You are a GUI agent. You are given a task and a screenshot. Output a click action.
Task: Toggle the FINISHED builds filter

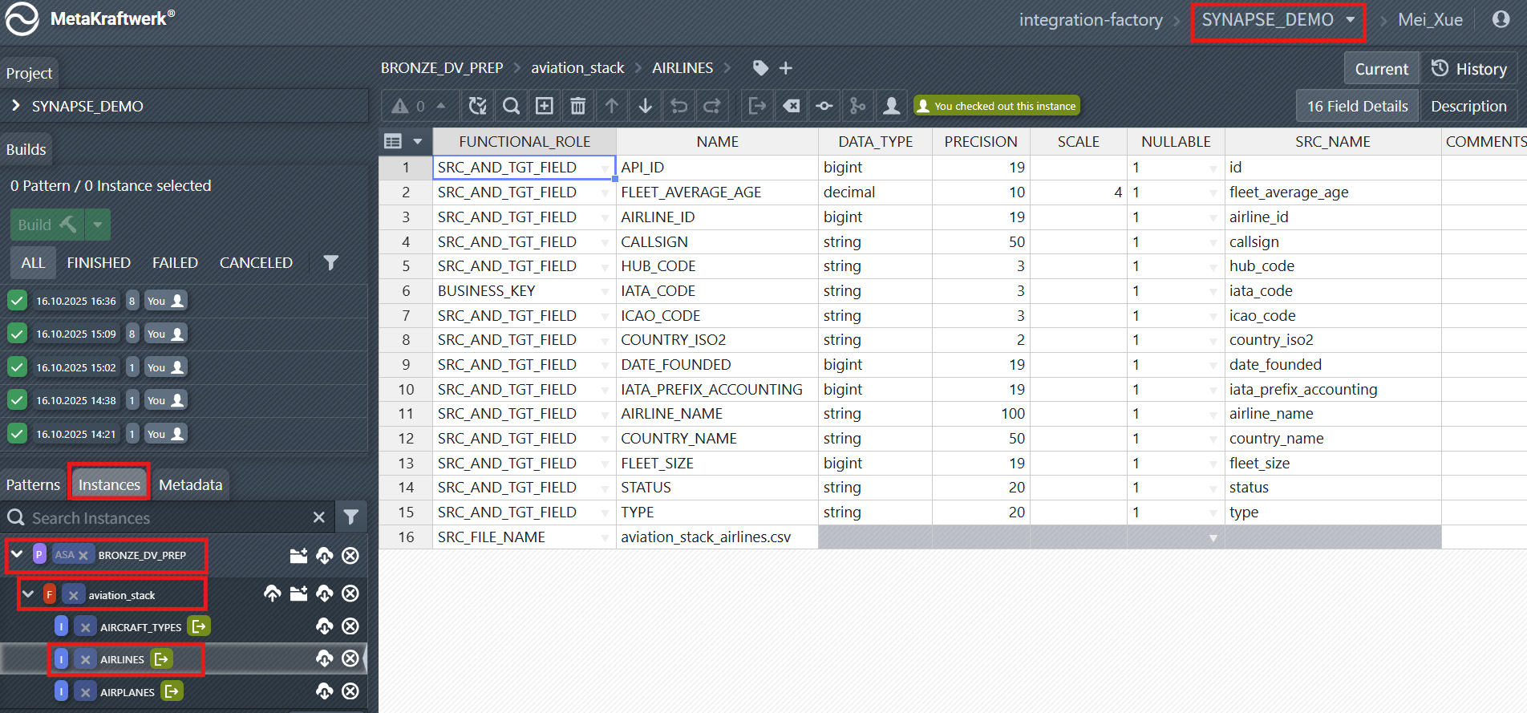(x=99, y=263)
